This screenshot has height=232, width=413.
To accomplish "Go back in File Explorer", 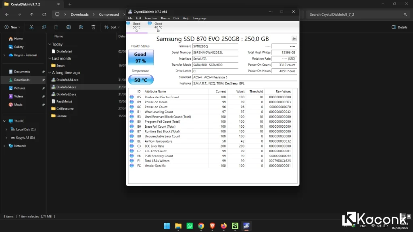I will click(7, 14).
